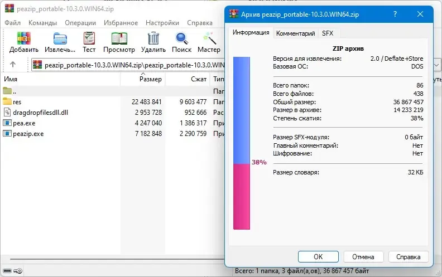Image resolution: width=442 pixels, height=277 pixels.
Task: Click the Поиск (Find) magnifier icon
Action: [x=181, y=38]
